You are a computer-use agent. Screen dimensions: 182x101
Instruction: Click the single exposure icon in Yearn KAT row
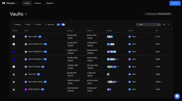point(108,74)
